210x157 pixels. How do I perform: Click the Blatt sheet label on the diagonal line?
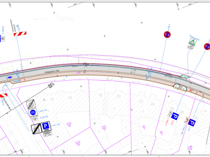tap(51, 85)
